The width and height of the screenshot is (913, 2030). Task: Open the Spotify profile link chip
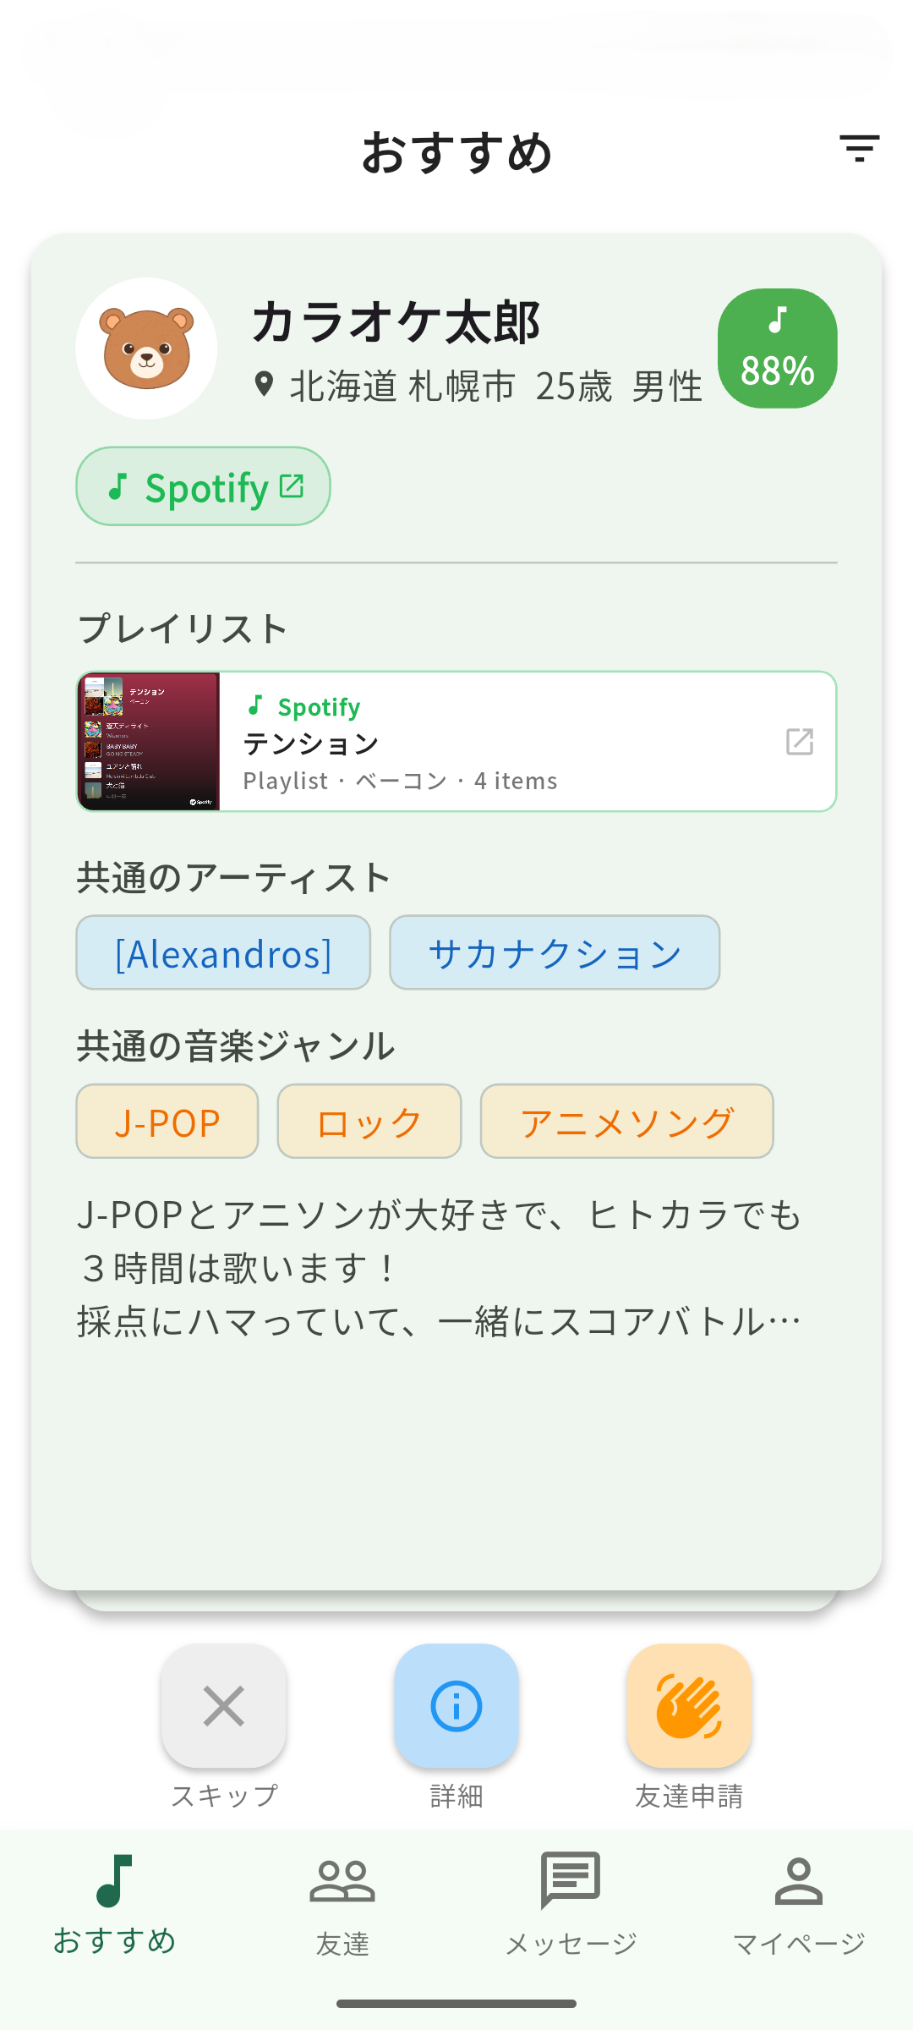coord(203,486)
